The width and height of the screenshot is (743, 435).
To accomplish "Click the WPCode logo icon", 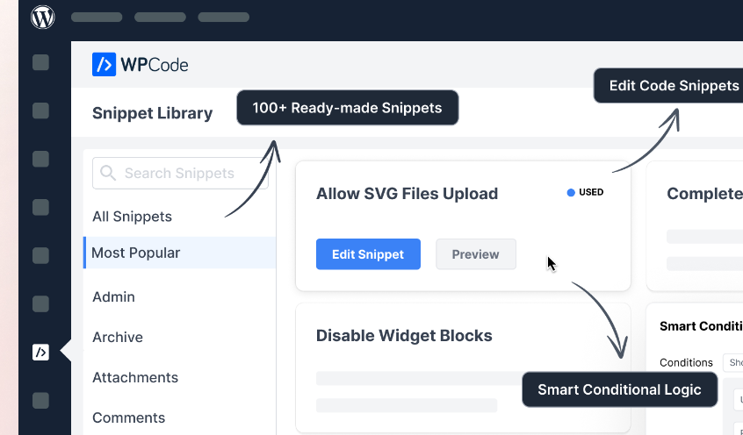I will coord(105,64).
